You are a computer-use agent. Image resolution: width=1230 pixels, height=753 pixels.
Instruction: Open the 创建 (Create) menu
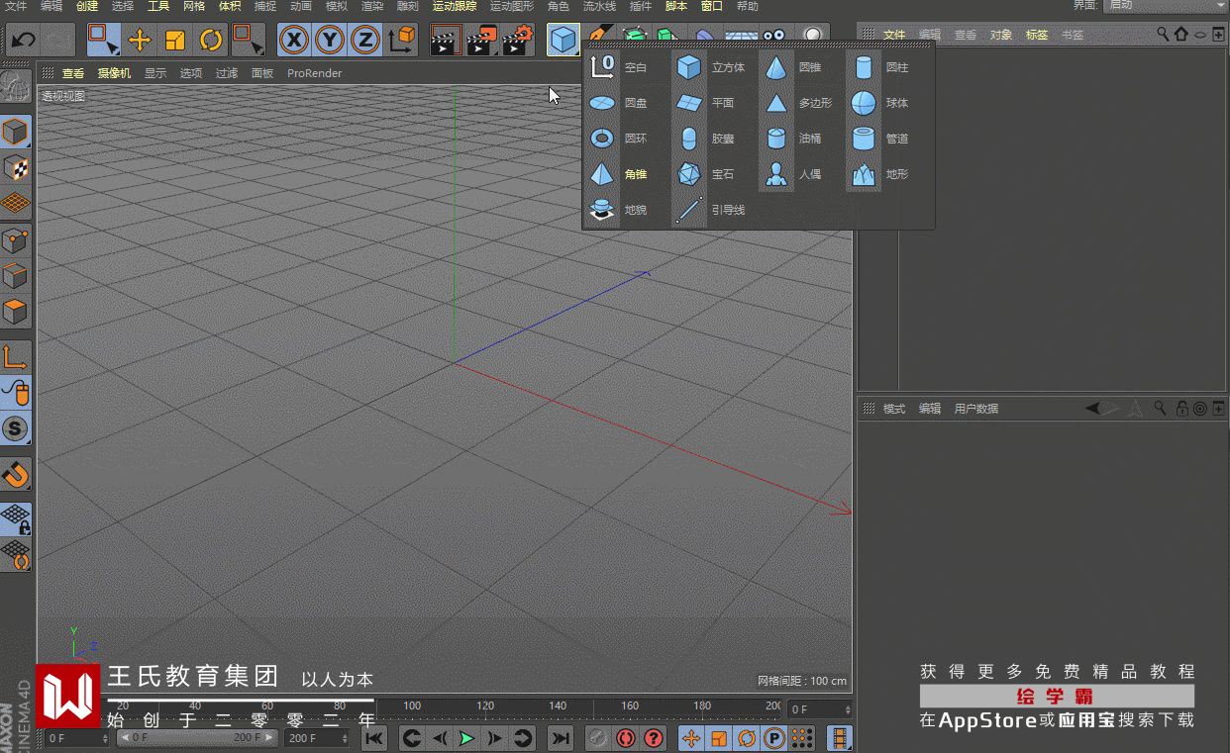tap(87, 6)
